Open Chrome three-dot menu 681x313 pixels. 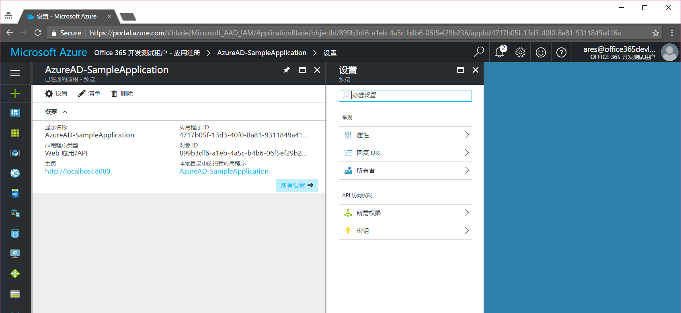pyautogui.click(x=672, y=33)
